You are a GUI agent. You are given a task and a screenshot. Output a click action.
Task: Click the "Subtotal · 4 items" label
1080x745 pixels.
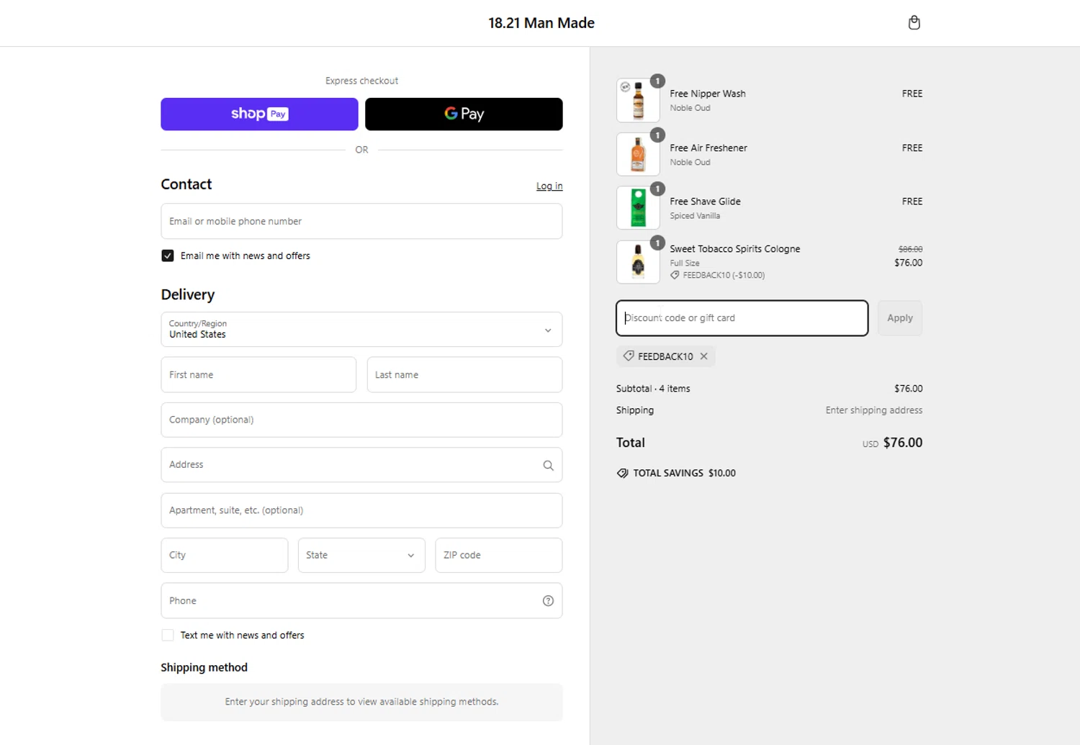tap(653, 389)
